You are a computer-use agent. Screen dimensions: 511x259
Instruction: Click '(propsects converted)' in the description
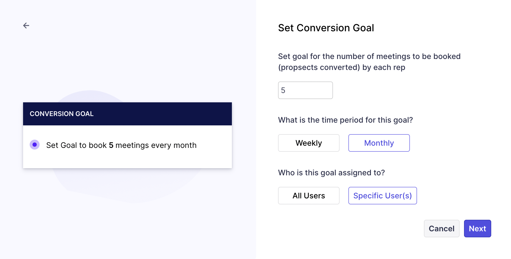pyautogui.click(x=319, y=67)
